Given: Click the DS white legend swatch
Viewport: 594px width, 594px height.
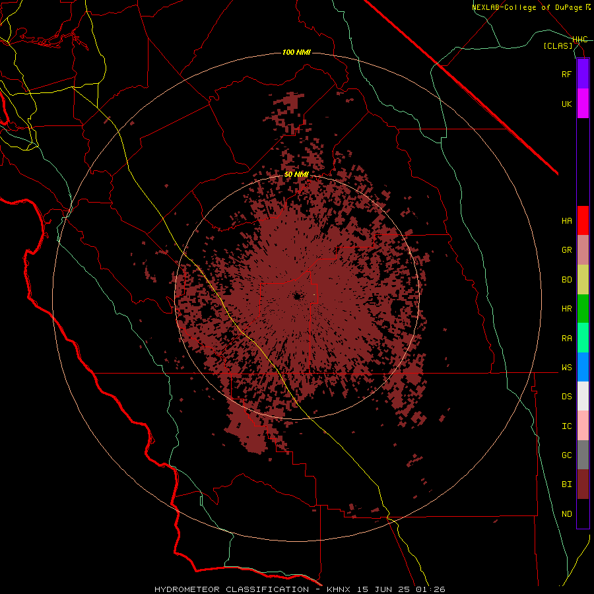Looking at the screenshot, I should coord(583,396).
